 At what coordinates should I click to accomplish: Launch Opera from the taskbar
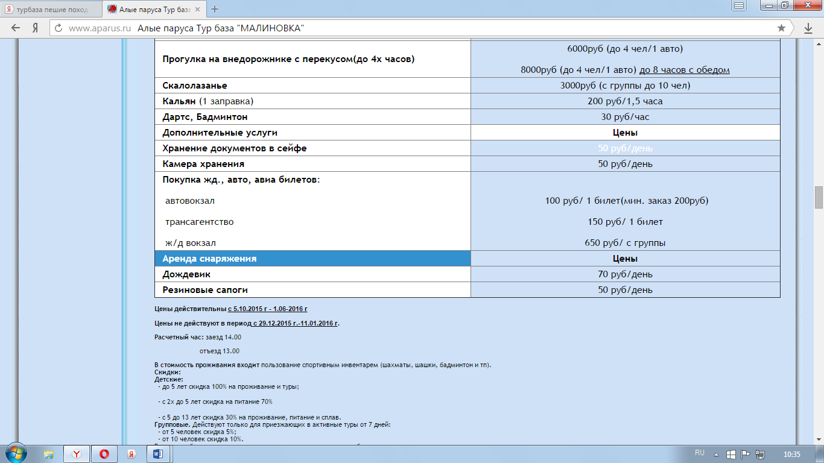[104, 453]
